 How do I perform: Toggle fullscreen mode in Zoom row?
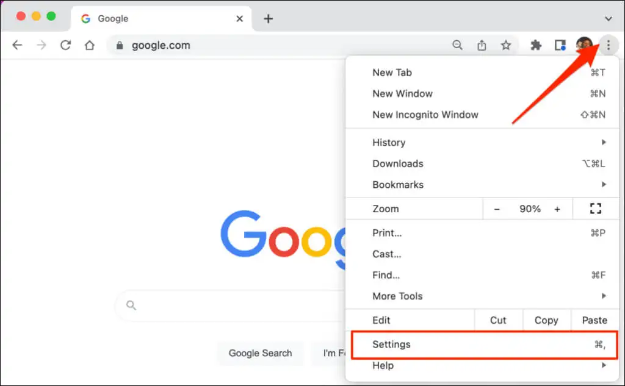(596, 209)
